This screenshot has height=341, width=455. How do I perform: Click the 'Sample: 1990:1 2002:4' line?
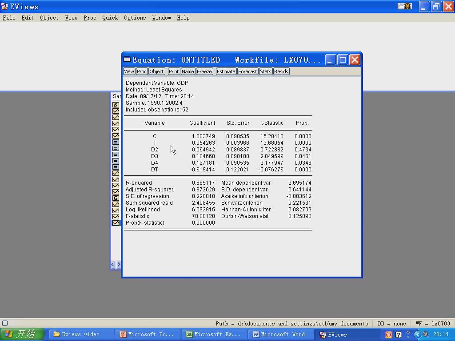click(x=154, y=103)
